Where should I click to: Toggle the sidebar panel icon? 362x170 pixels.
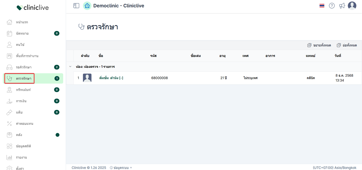pyautogui.click(x=76, y=6)
